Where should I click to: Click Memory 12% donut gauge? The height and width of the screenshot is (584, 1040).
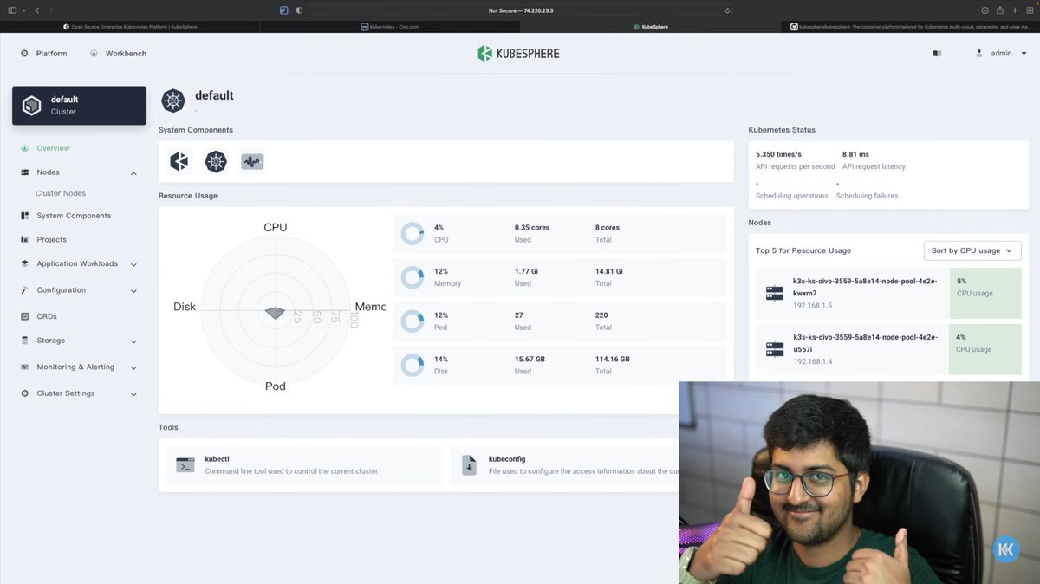coord(413,277)
